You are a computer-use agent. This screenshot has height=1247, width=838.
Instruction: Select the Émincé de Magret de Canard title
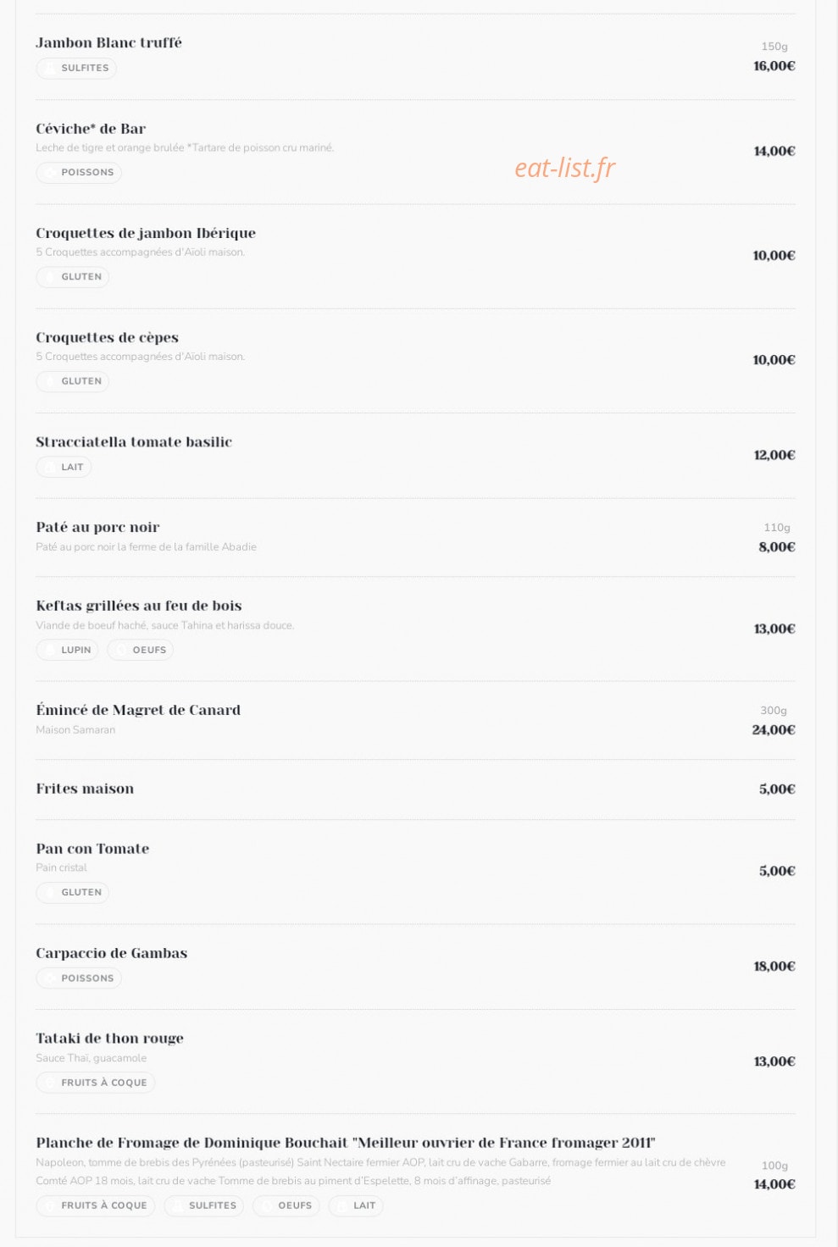pos(138,710)
